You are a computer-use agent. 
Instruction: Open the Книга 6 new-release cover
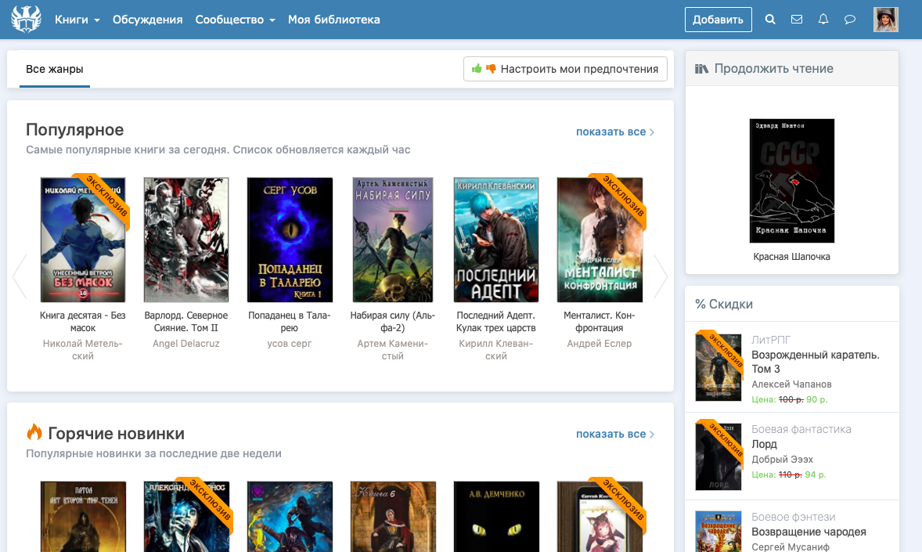393,517
